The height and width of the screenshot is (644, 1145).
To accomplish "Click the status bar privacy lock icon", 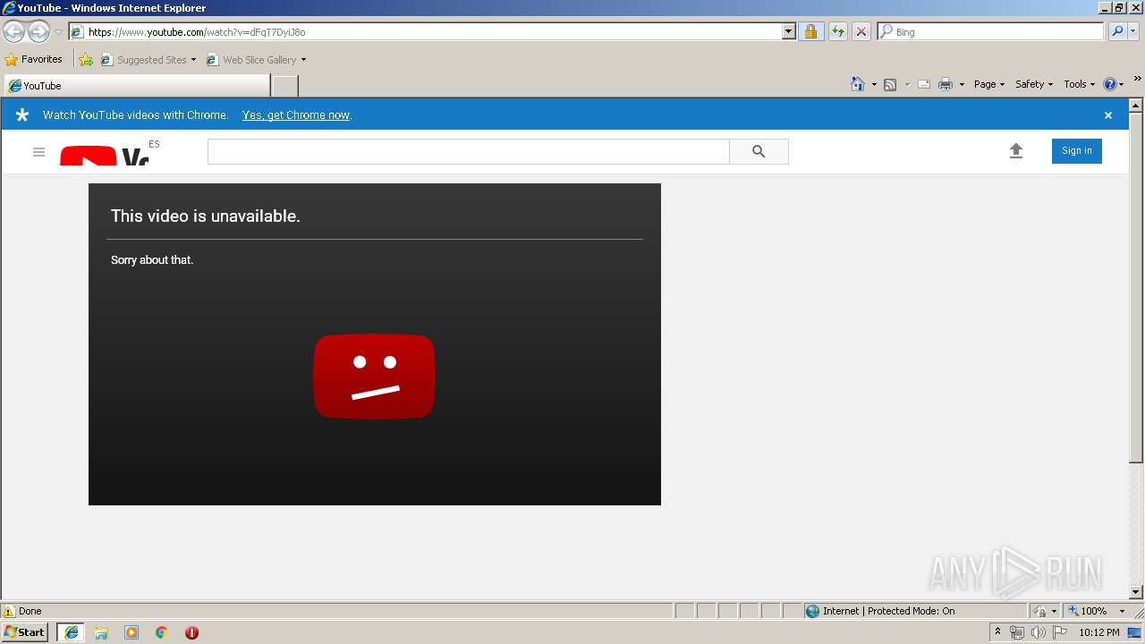I will click(1040, 611).
